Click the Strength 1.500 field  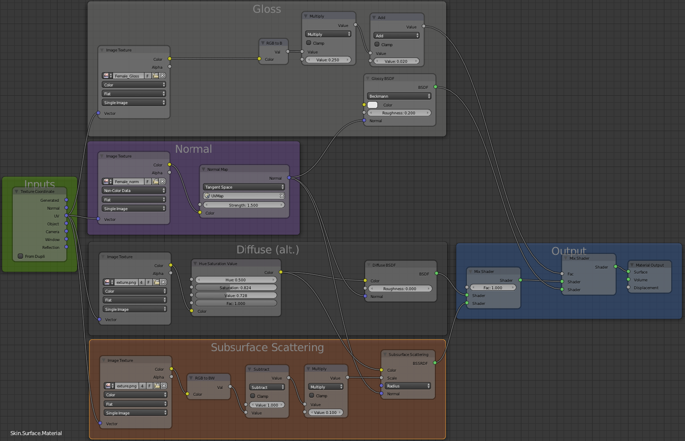(x=244, y=205)
